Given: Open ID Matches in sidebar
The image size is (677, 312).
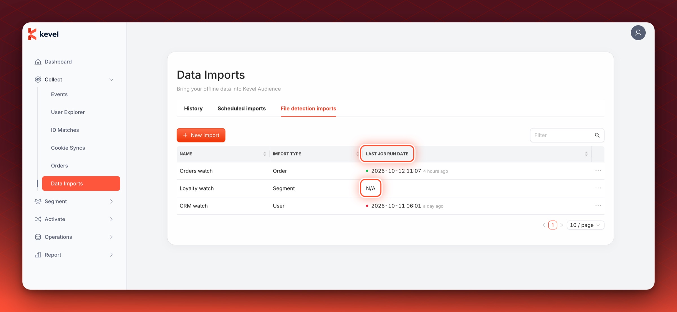Looking at the screenshot, I should [x=65, y=130].
